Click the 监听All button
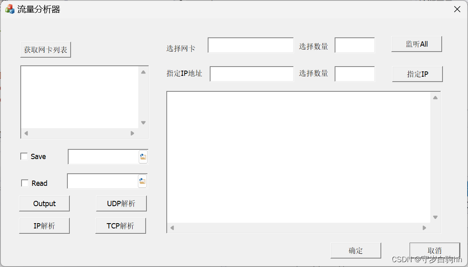This screenshot has width=468, height=267. point(416,44)
